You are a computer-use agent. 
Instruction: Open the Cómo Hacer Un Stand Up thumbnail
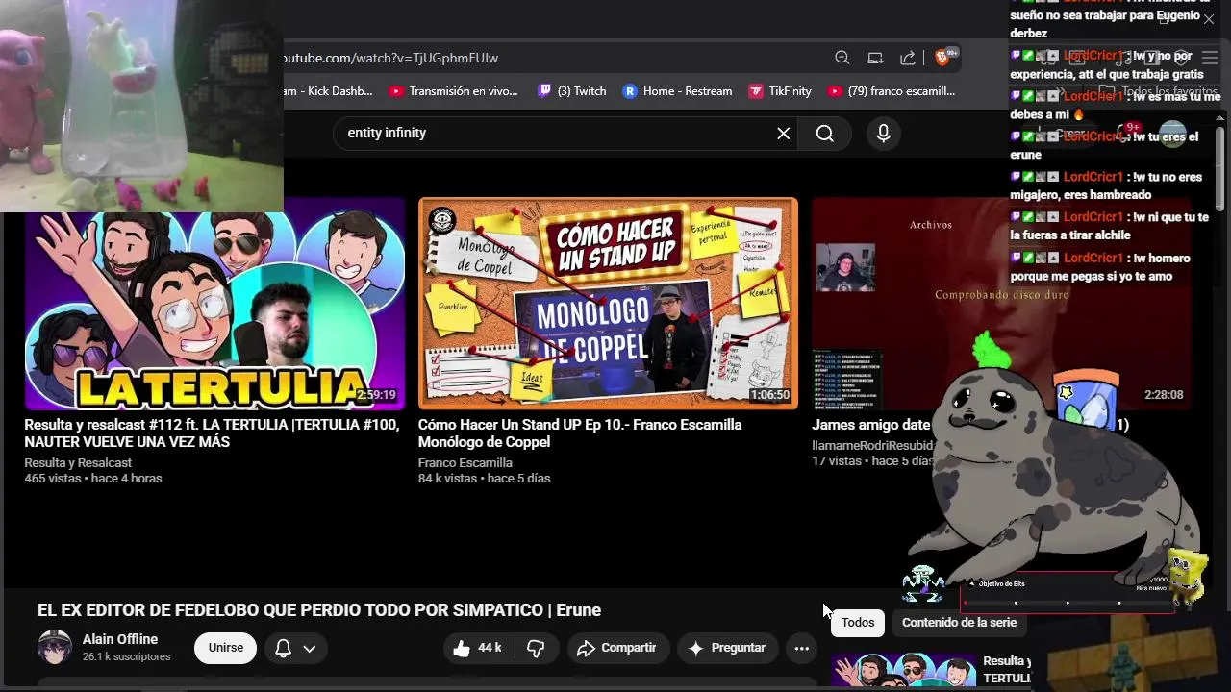(x=608, y=304)
